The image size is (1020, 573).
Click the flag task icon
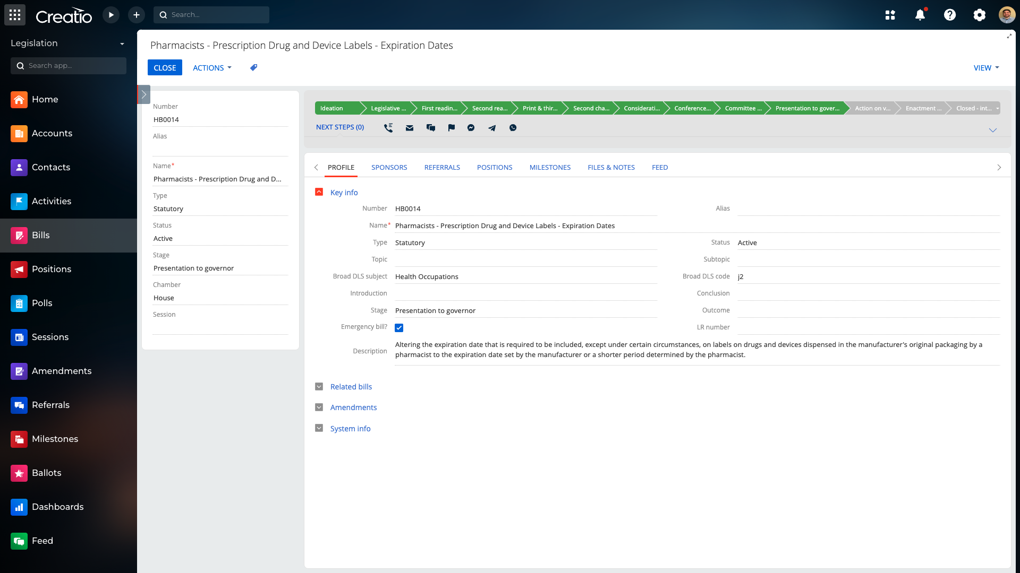pyautogui.click(x=451, y=128)
